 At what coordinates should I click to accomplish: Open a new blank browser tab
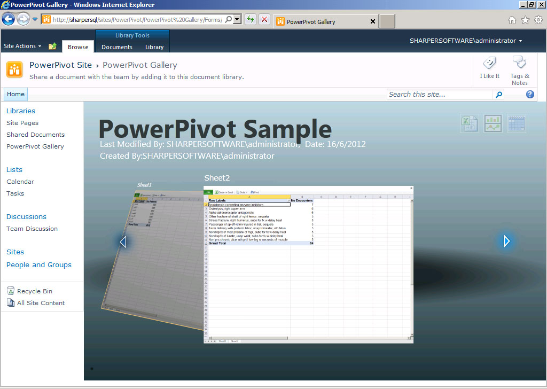[387, 21]
